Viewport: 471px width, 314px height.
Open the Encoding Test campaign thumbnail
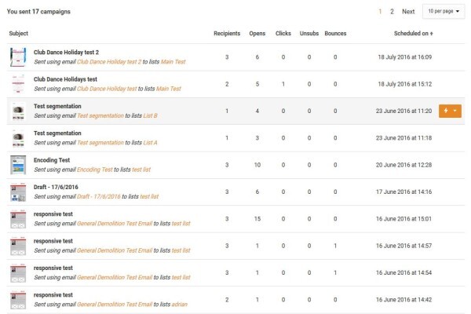[x=18, y=165]
